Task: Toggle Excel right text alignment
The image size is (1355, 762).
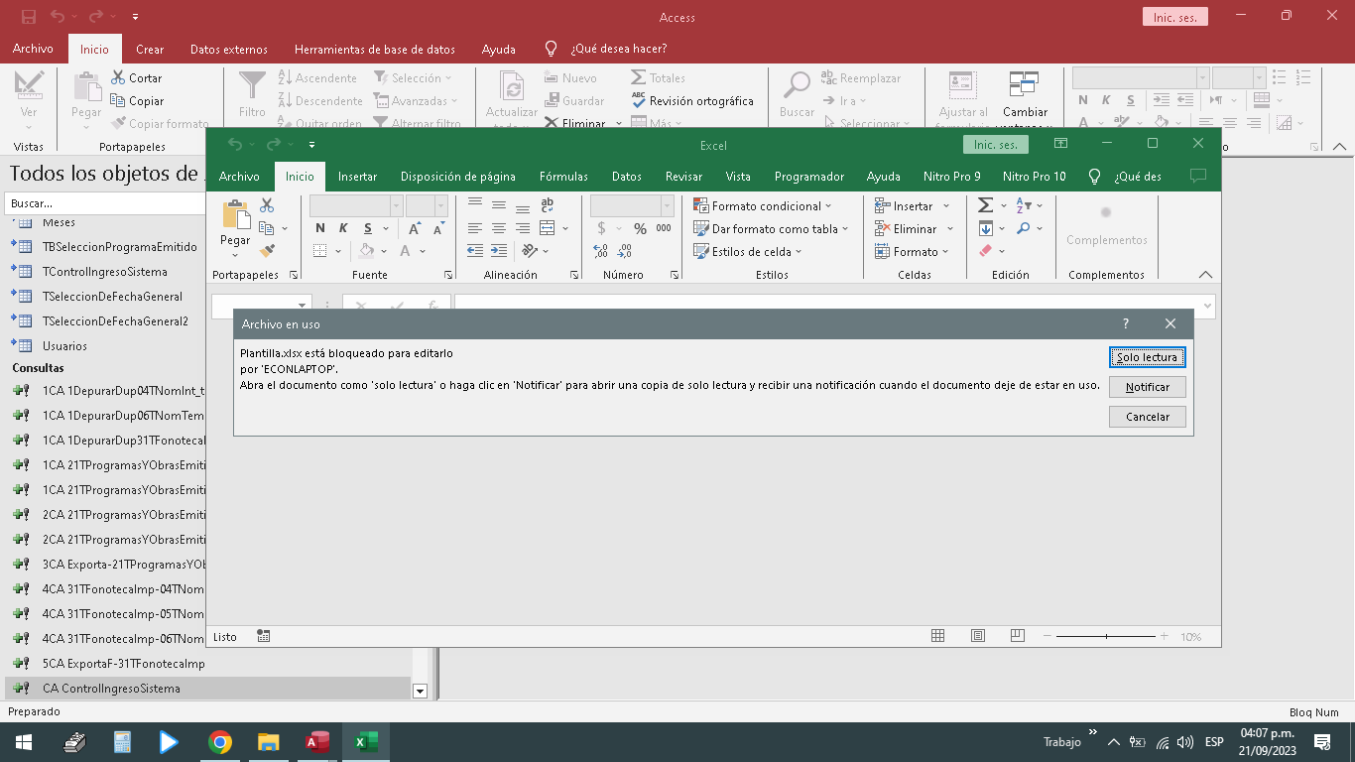Action: click(522, 228)
